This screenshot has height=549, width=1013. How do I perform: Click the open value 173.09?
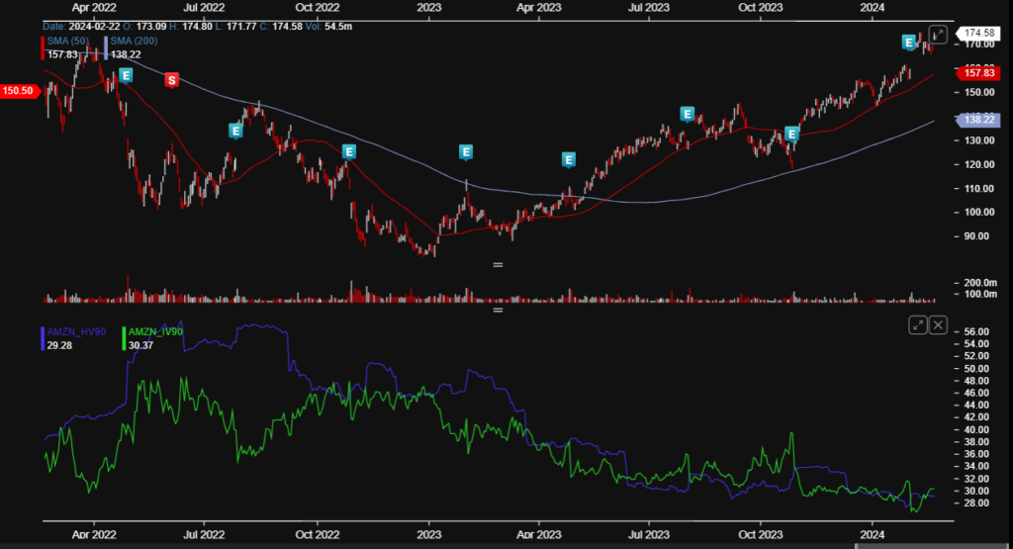pos(151,27)
